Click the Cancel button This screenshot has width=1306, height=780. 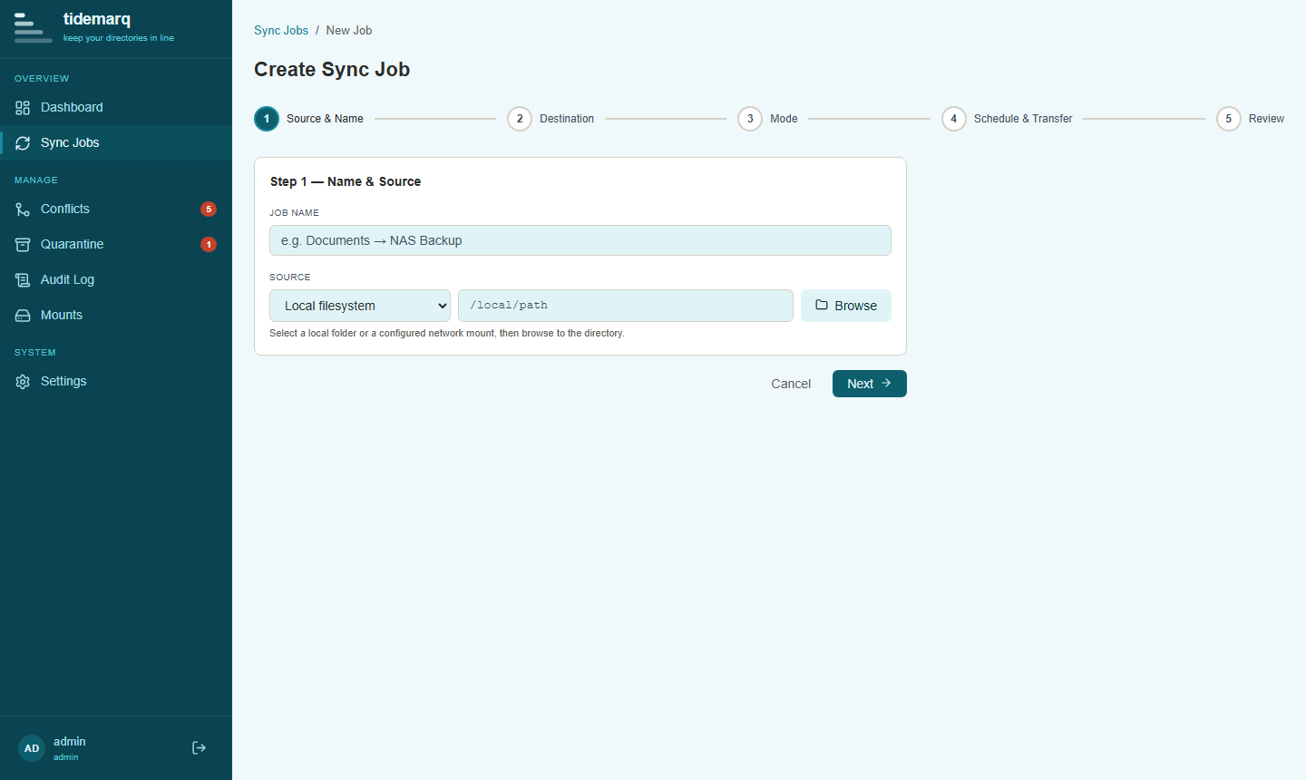(x=791, y=384)
